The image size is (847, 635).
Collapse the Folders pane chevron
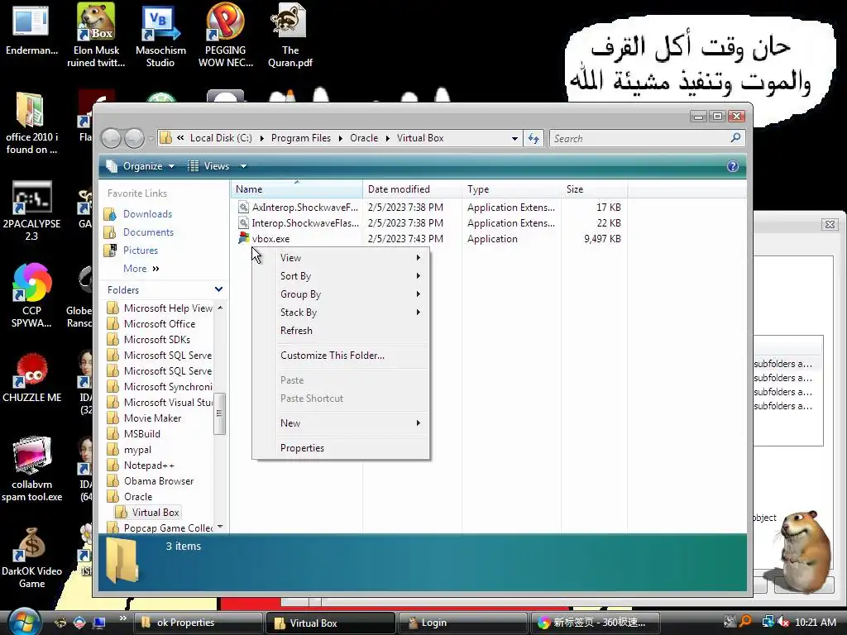tap(218, 289)
